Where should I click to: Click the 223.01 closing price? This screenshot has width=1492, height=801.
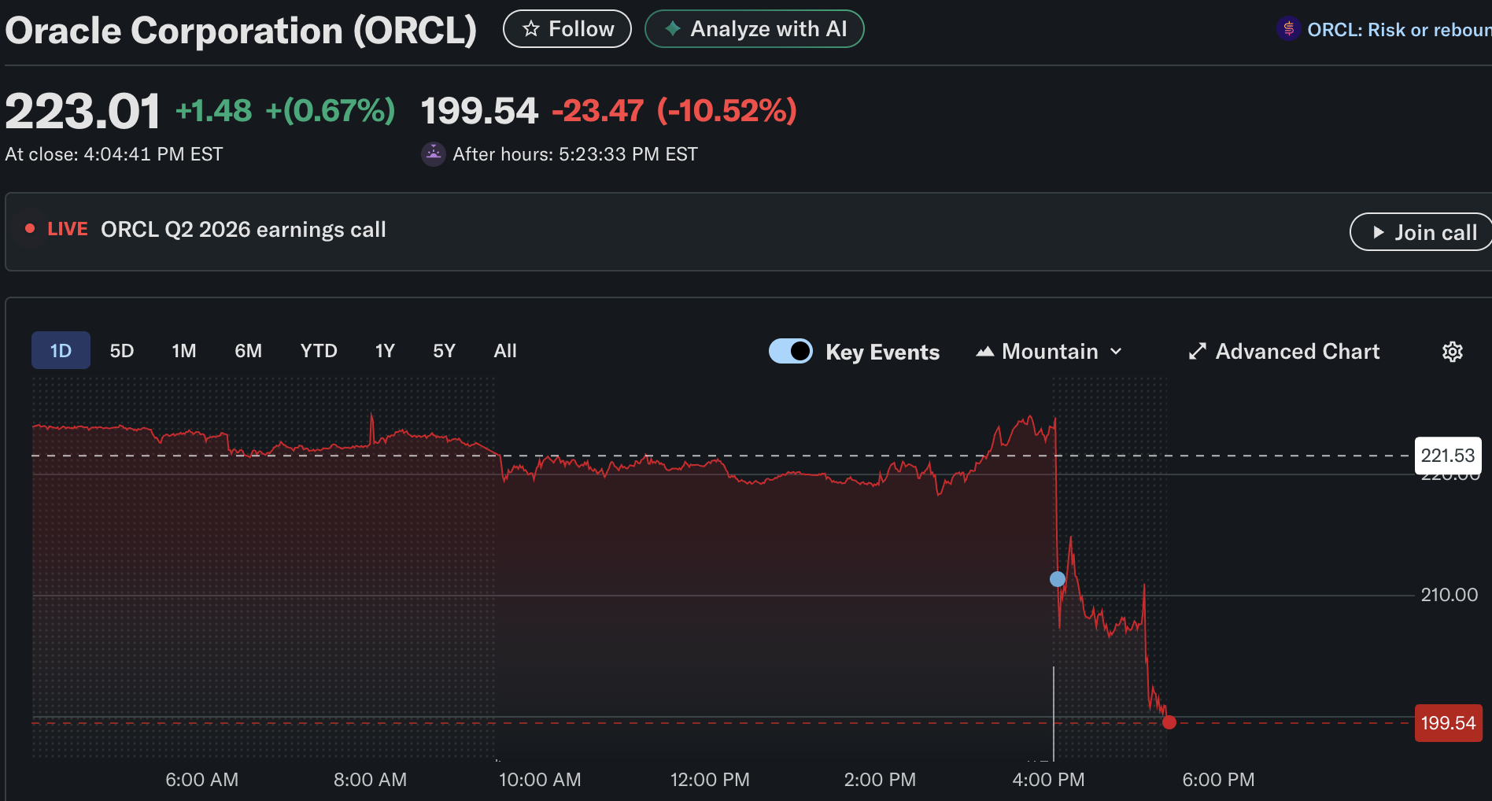tap(83, 111)
